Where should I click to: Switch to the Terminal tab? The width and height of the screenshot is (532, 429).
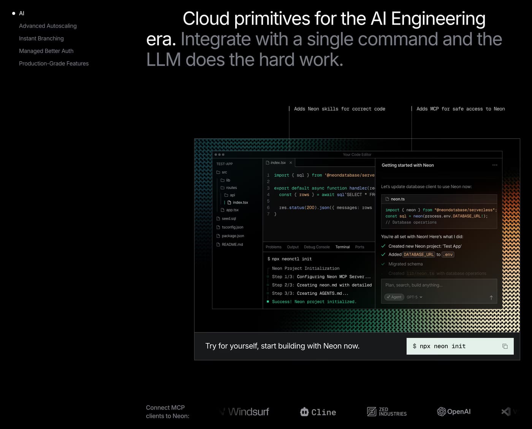342,247
